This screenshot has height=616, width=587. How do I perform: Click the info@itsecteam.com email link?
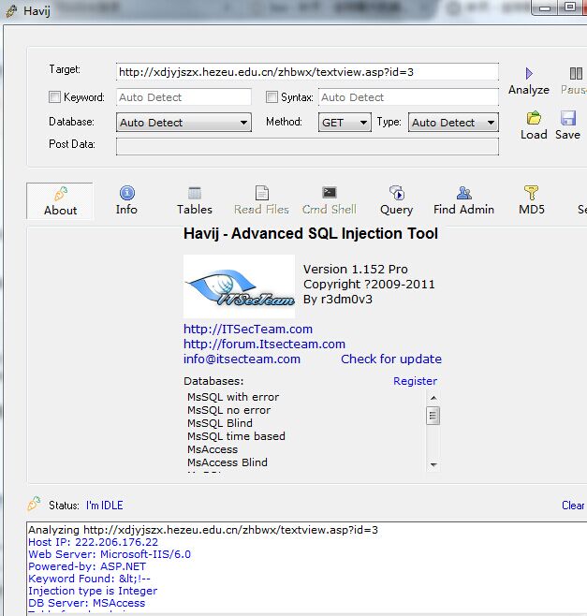pos(242,359)
